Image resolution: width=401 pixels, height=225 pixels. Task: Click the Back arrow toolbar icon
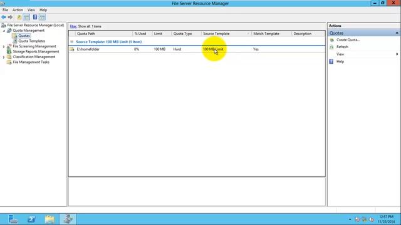tap(4, 17)
